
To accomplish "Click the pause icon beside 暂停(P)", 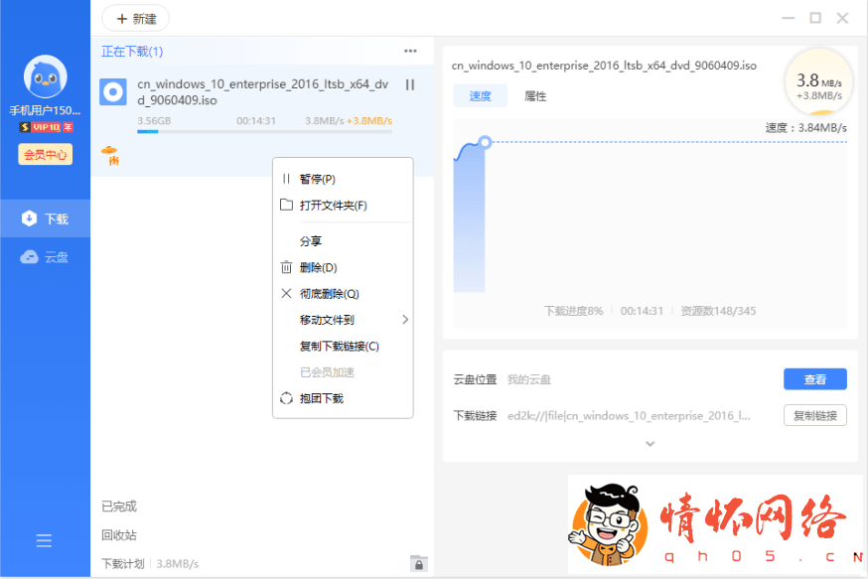I will (x=286, y=179).
